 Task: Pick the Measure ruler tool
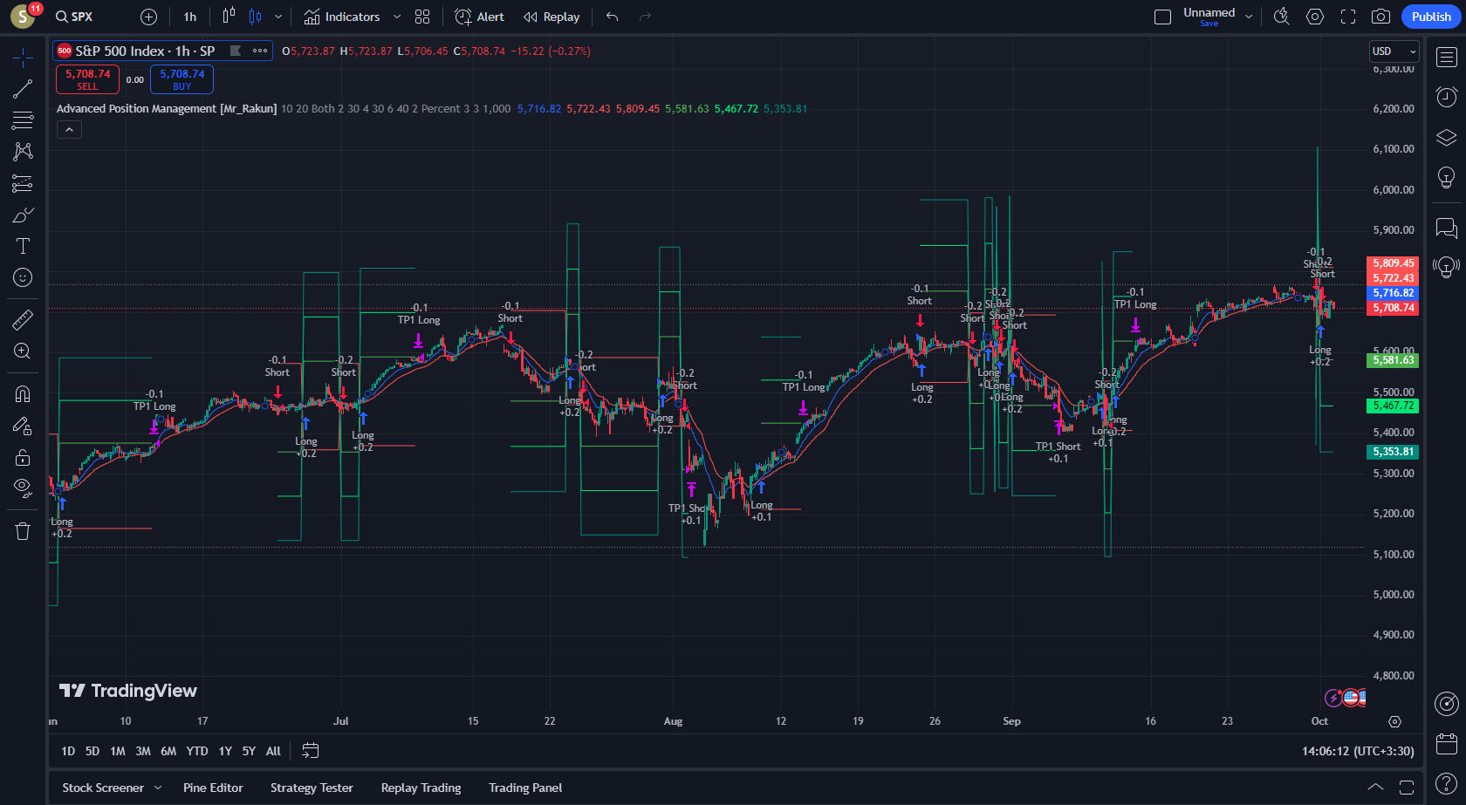(x=23, y=320)
